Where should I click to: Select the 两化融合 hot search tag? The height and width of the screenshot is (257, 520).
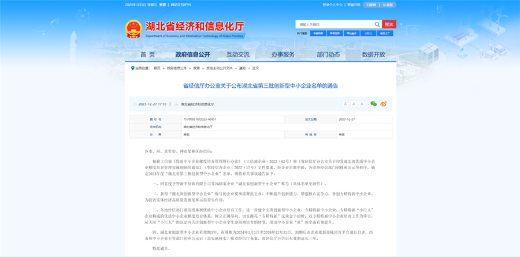351,33
